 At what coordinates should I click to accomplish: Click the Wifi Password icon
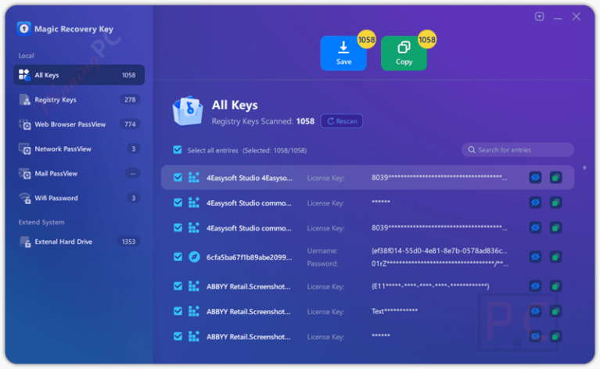(x=24, y=198)
